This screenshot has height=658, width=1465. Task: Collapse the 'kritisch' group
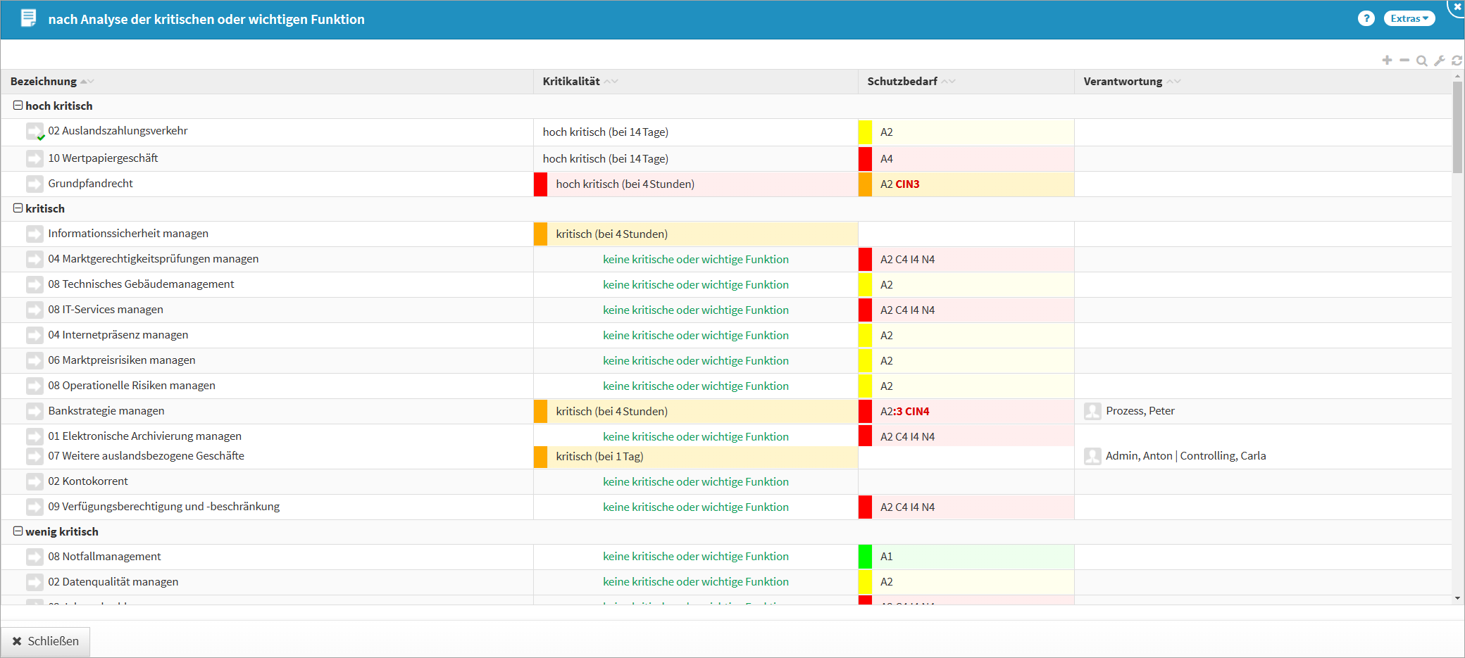18,208
